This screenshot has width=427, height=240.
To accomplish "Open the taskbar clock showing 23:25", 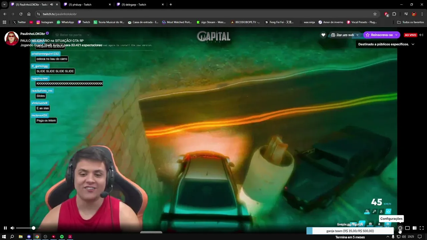I will (x=411, y=237).
